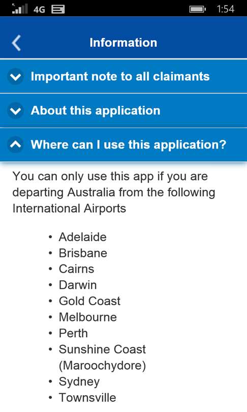Tap Sydney in the airport list
This screenshot has width=247, height=412.
tap(79, 382)
